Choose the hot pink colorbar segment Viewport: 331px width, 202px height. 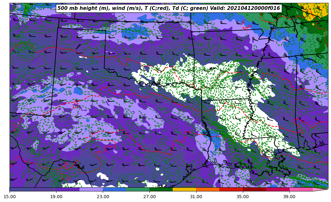pyautogui.click(x=301, y=190)
